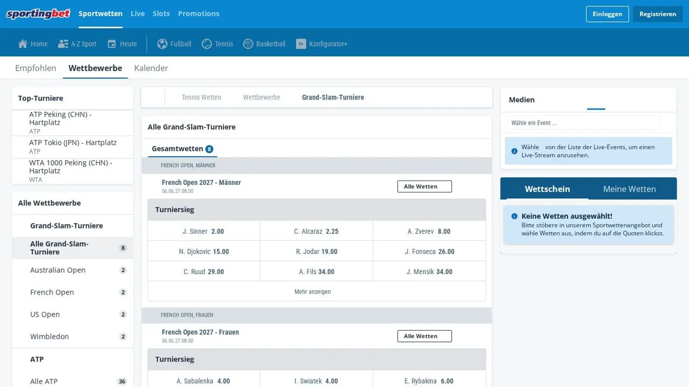Screen dimensions: 689x387
Task: Select the Basketball icon
Action: click(248, 44)
